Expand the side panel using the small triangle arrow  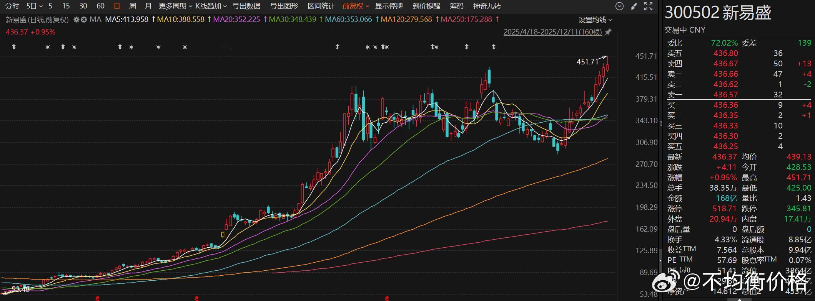point(660,260)
